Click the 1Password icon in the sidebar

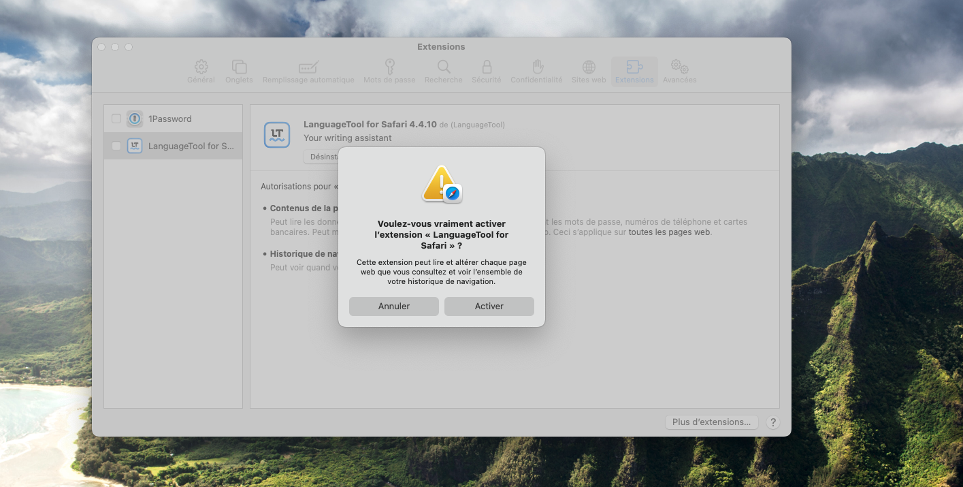(x=135, y=119)
